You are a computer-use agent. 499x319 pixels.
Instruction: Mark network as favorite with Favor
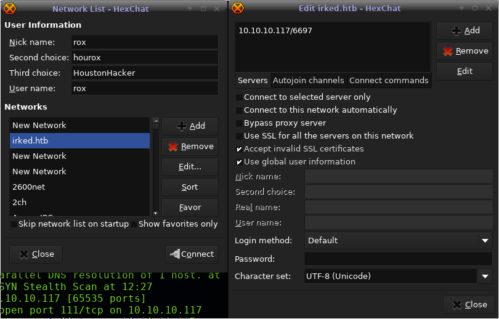pos(190,208)
